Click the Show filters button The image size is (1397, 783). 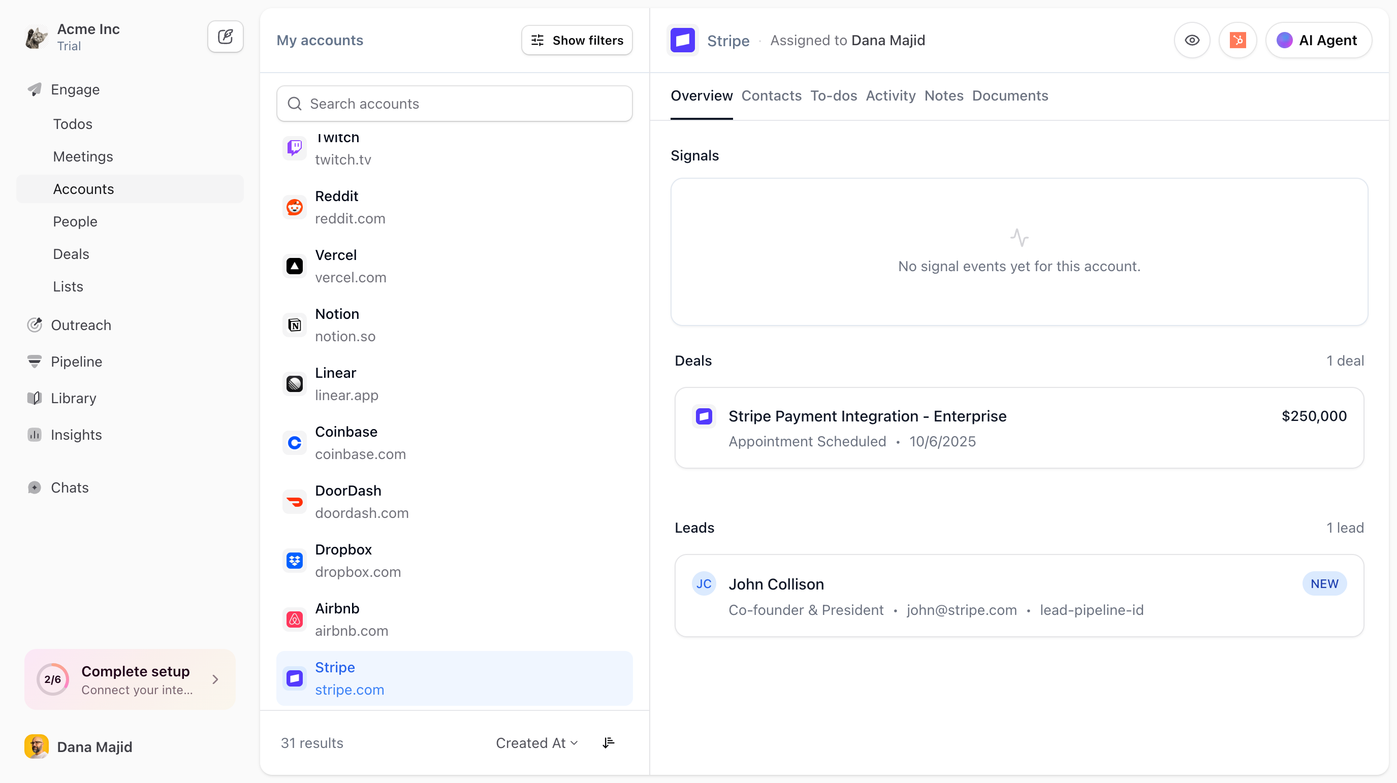point(577,40)
